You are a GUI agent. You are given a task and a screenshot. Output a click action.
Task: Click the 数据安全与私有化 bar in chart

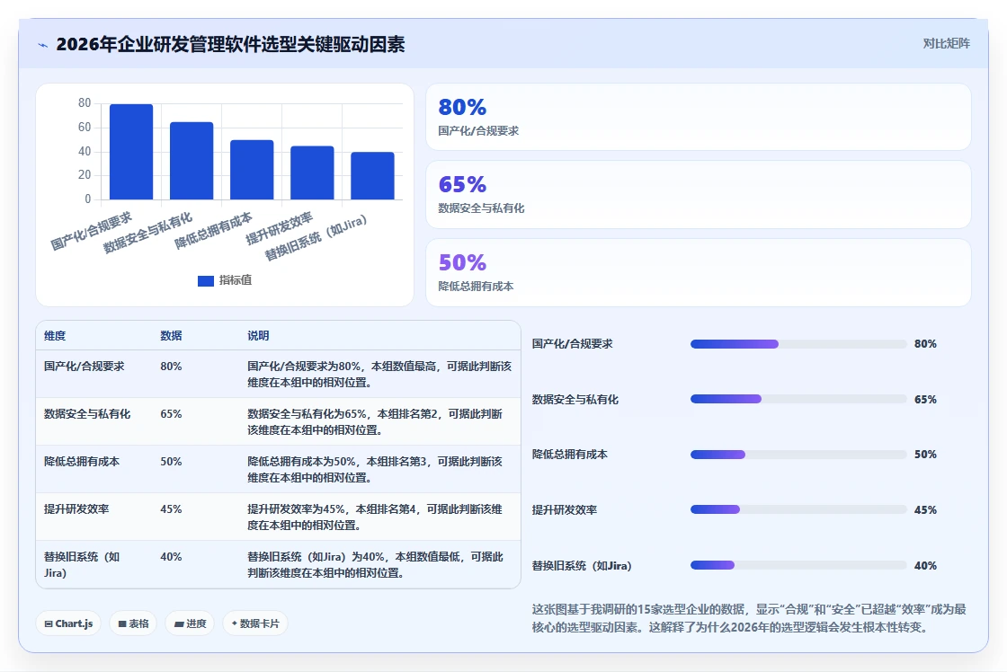192,161
